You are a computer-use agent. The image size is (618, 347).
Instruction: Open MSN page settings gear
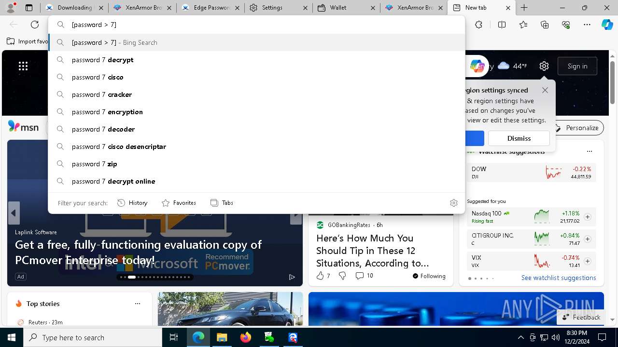click(x=544, y=66)
